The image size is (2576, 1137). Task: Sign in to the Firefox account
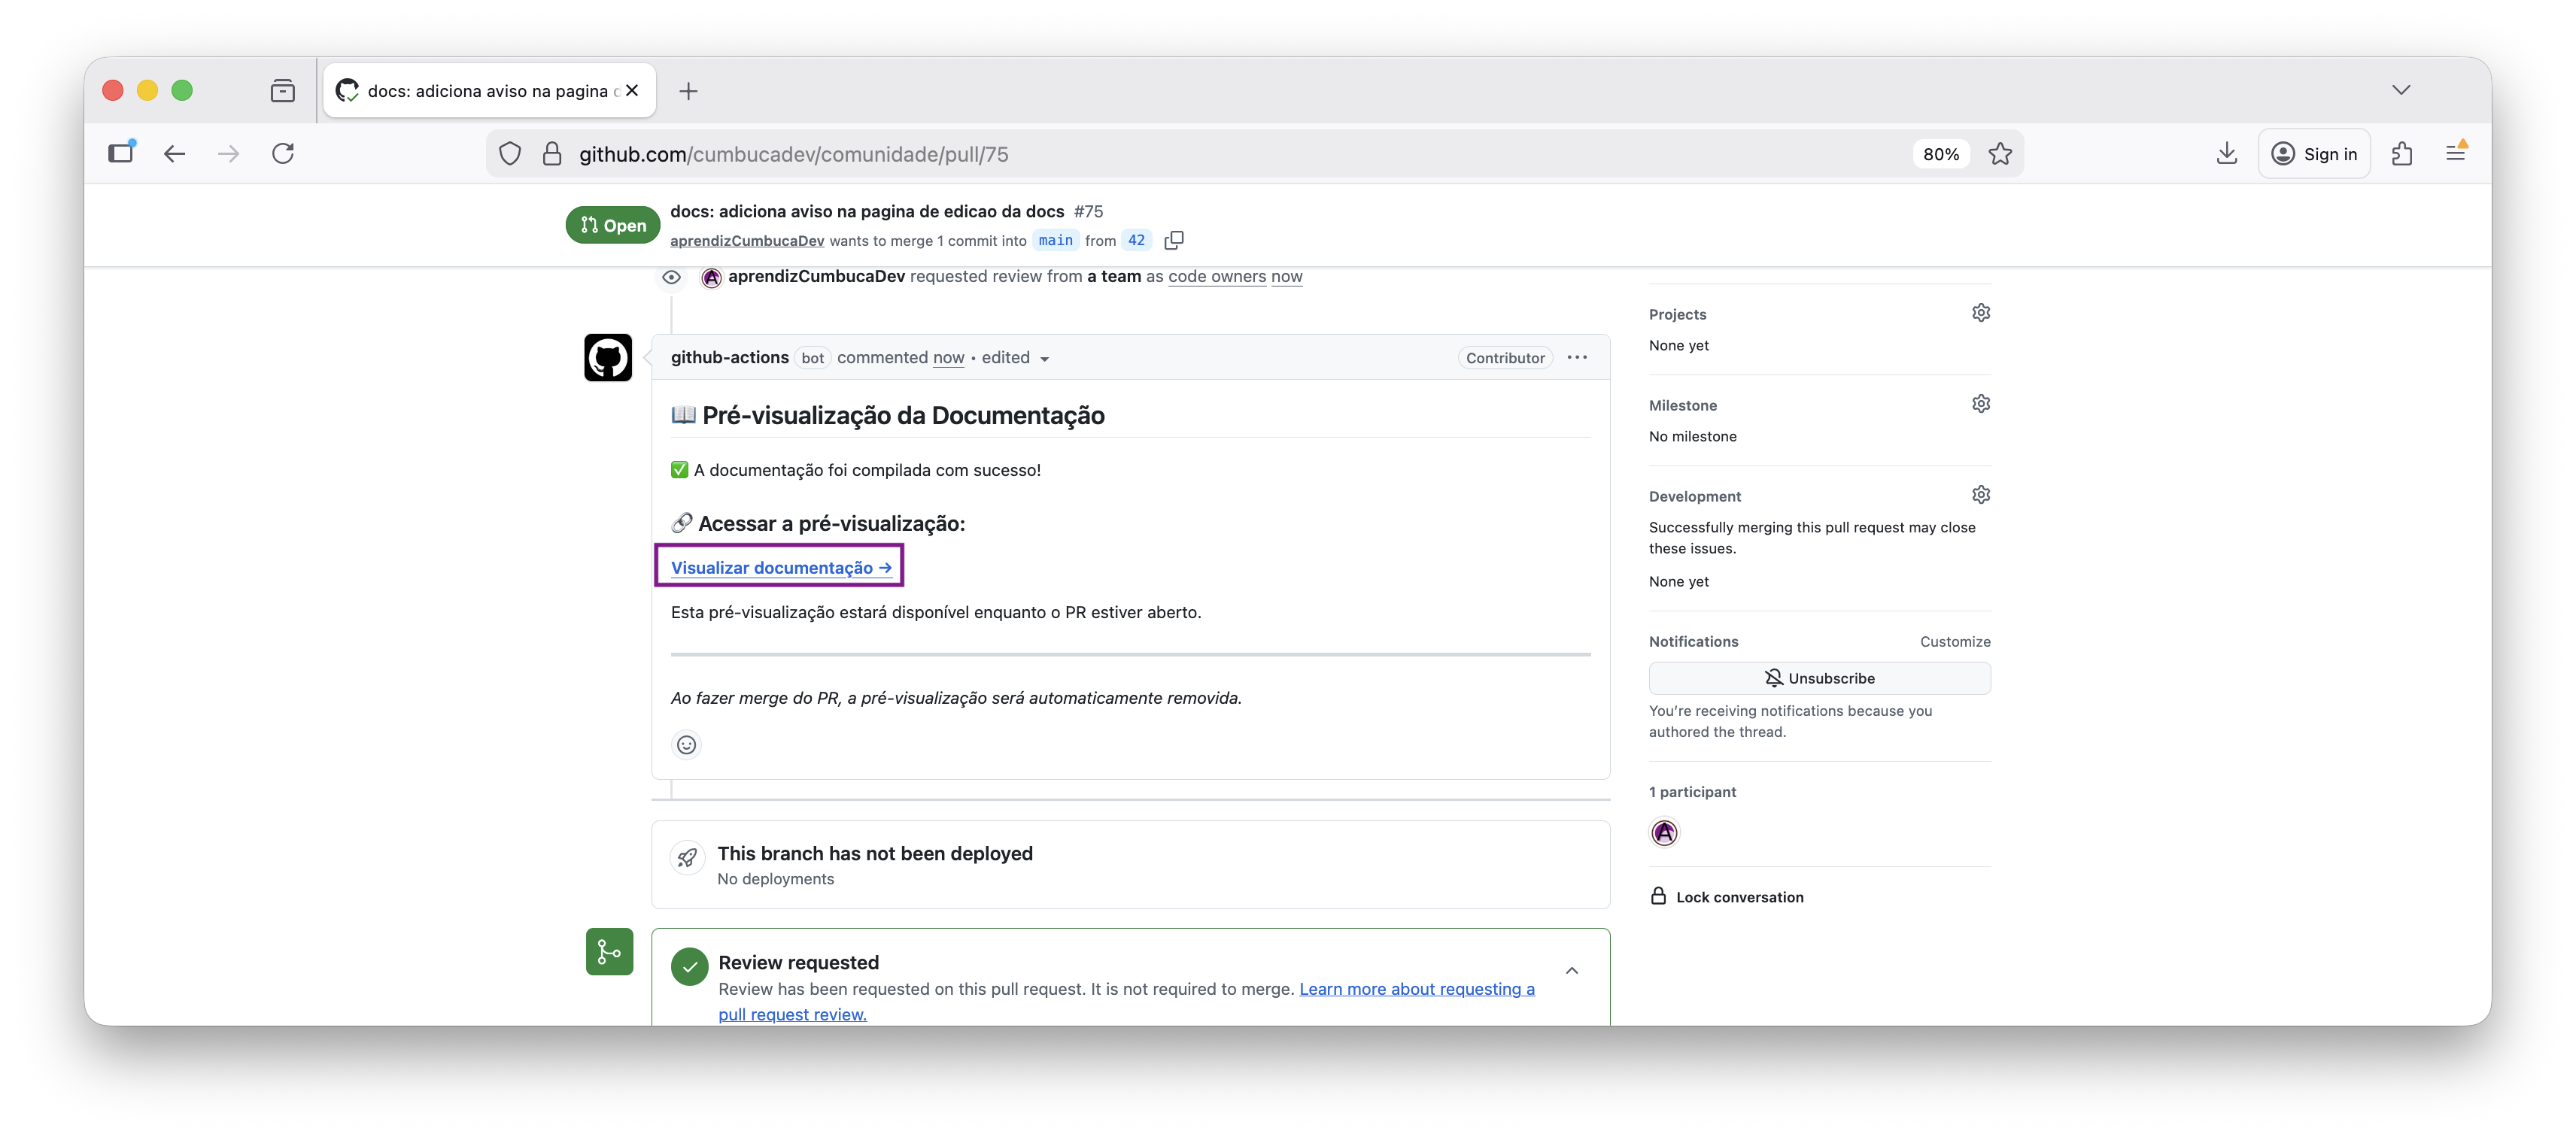pyautogui.click(x=2314, y=154)
